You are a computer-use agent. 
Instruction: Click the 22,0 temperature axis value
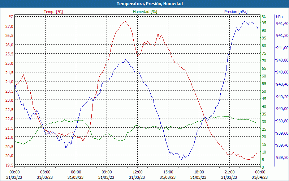tap(9, 119)
